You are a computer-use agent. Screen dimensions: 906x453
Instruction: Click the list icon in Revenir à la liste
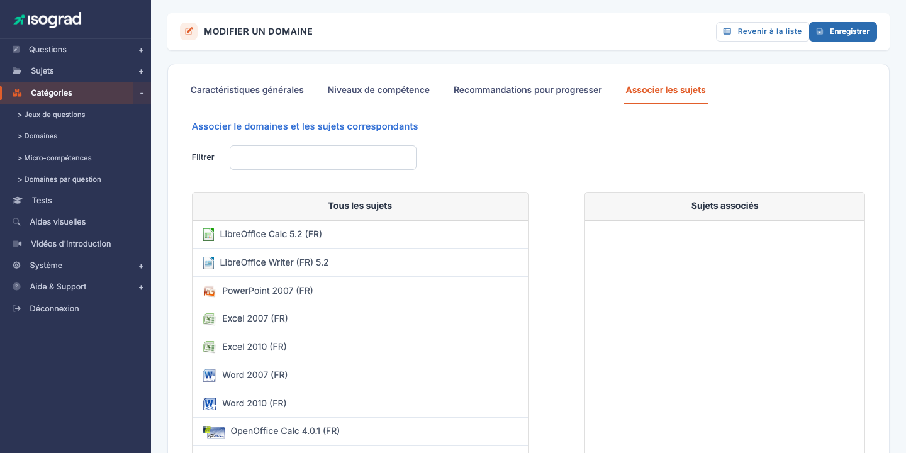pyautogui.click(x=727, y=31)
